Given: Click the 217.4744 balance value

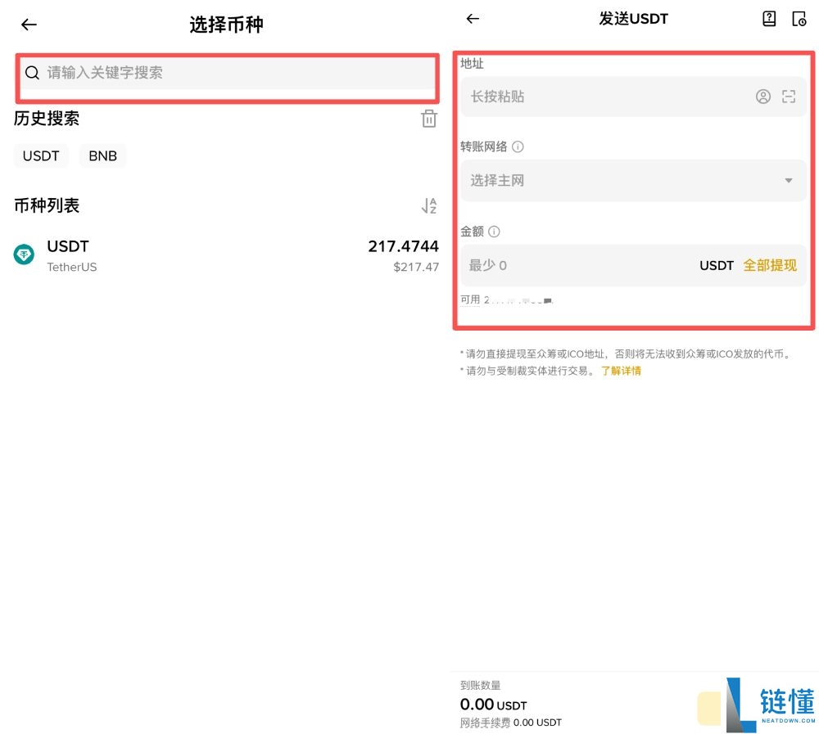Looking at the screenshot, I should (x=403, y=245).
